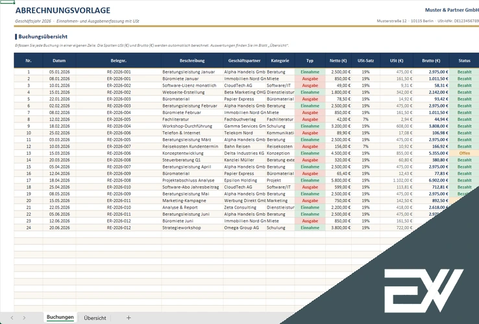Select the Büromiete Juni description cell

tap(192, 221)
